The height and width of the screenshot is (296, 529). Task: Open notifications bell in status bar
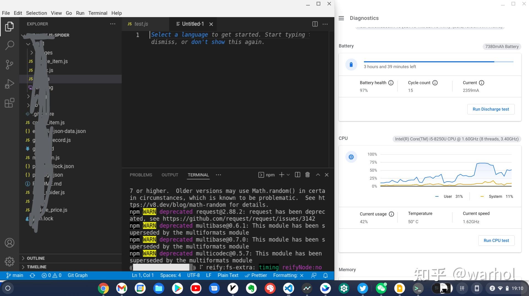click(326, 275)
